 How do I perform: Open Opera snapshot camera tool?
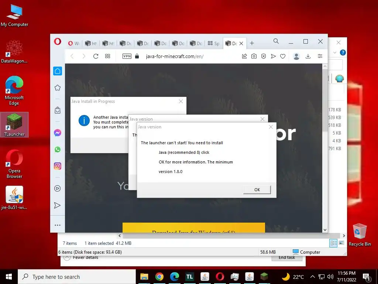coord(254,56)
